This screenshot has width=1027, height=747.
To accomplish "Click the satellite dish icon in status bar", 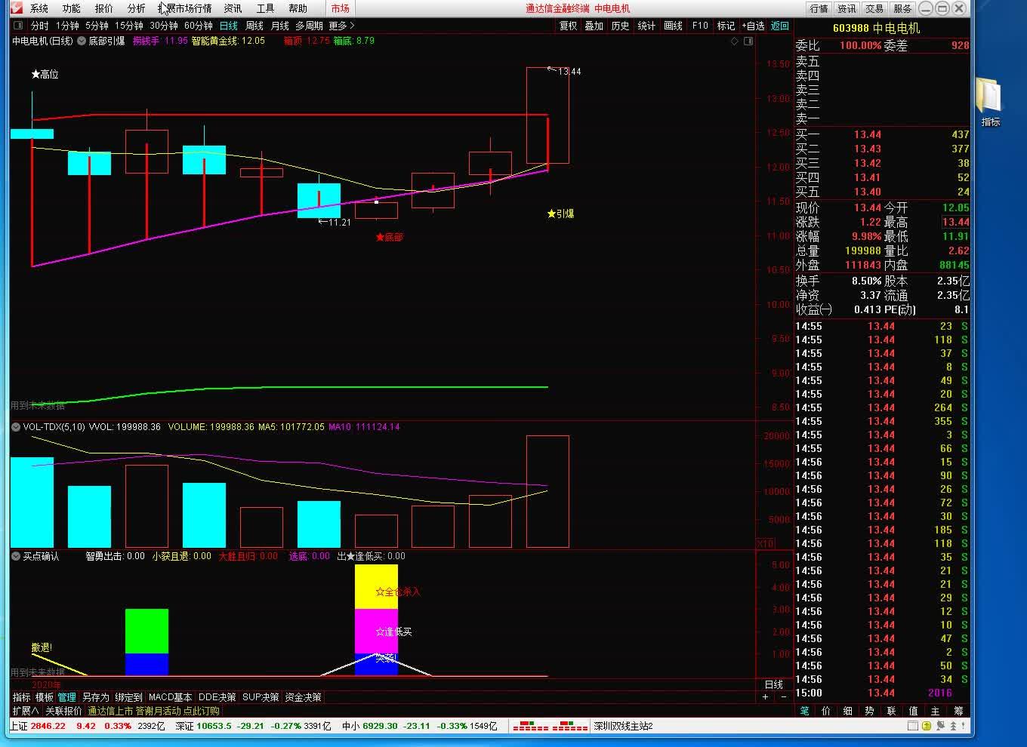I will pos(941,726).
